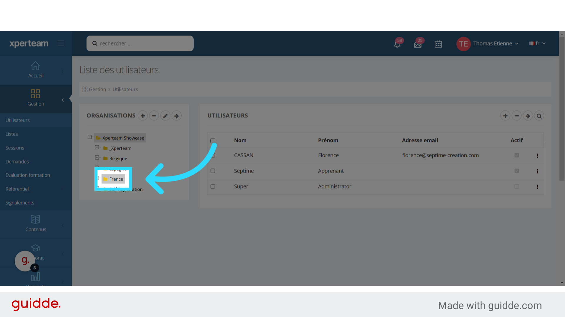
Task: Click the remove organisation minus icon
Action: (x=154, y=116)
